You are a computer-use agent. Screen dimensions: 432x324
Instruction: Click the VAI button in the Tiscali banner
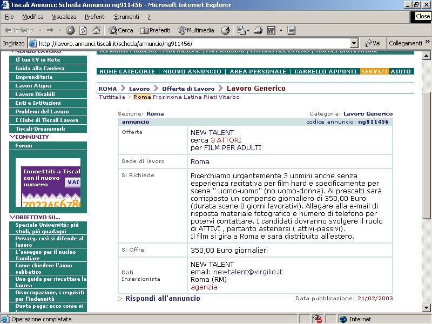(x=73, y=182)
